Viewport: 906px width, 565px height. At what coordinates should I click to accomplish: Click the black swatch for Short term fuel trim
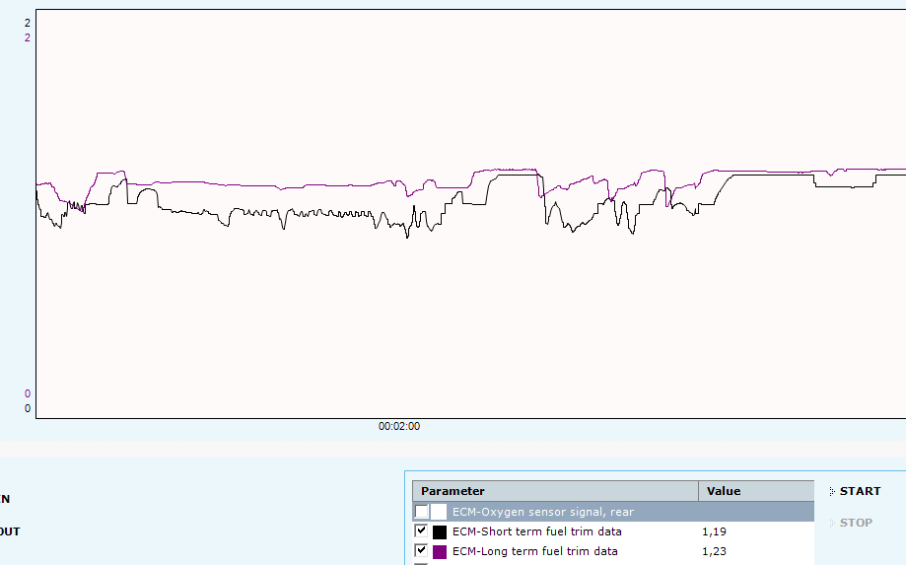440,531
